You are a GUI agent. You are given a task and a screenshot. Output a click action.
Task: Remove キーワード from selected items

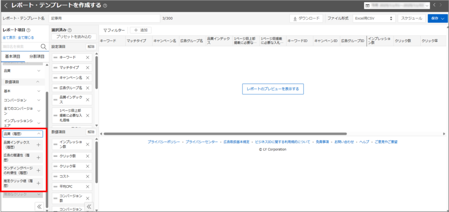(88, 58)
